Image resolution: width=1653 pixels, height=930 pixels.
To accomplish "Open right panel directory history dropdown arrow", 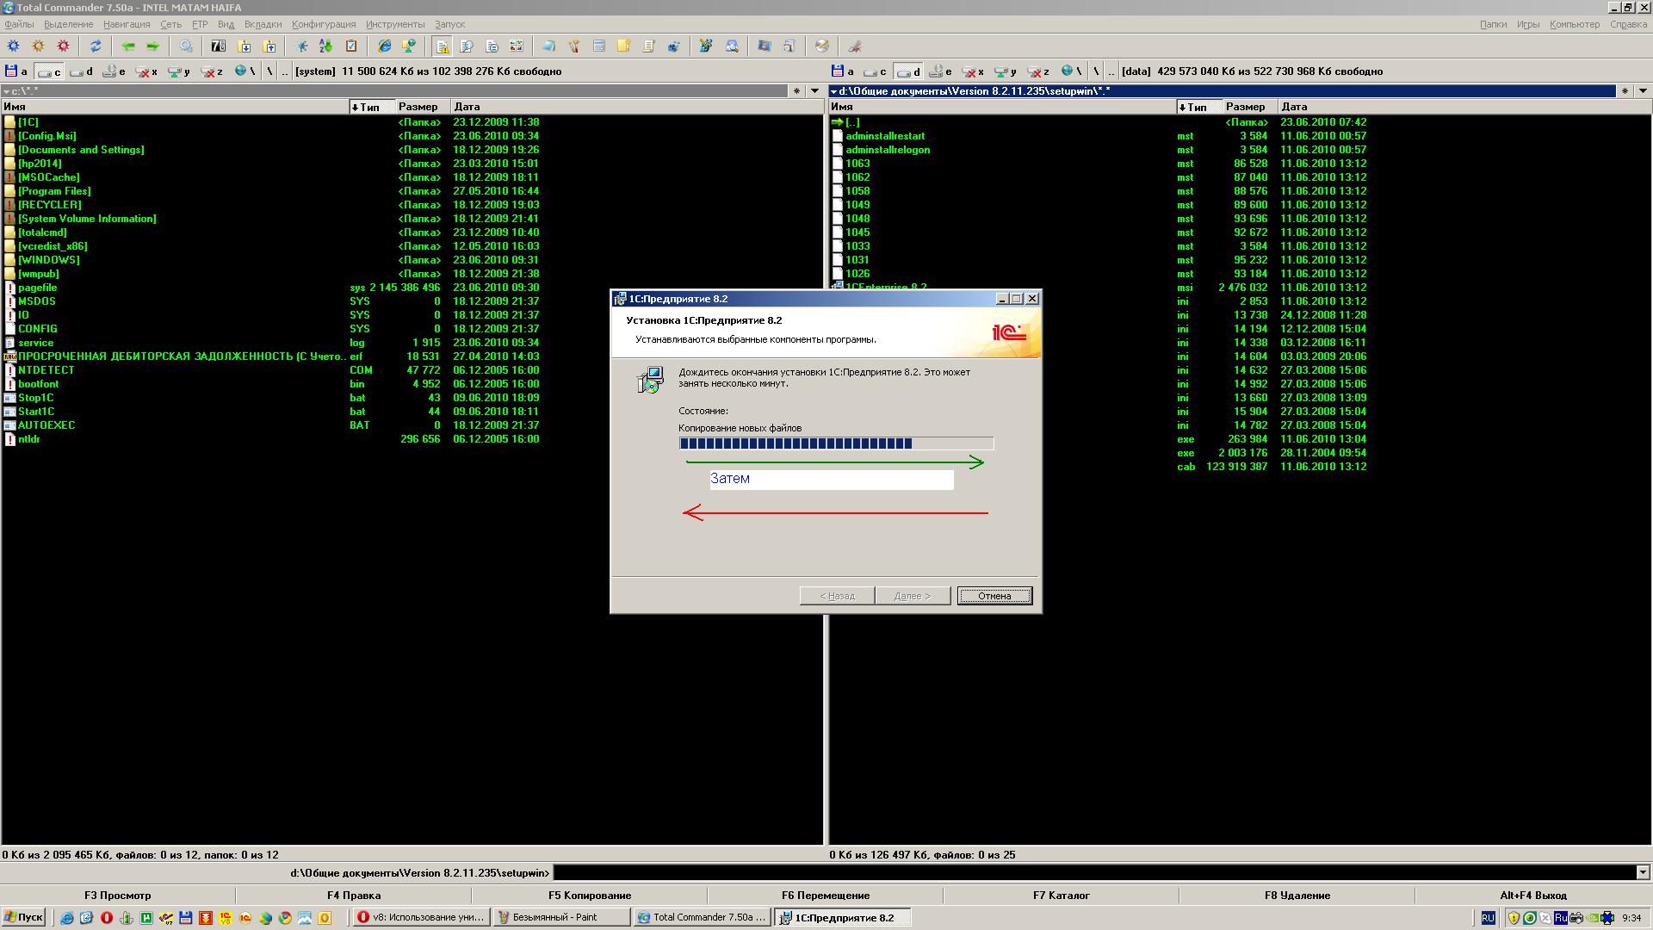I will tap(1643, 90).
